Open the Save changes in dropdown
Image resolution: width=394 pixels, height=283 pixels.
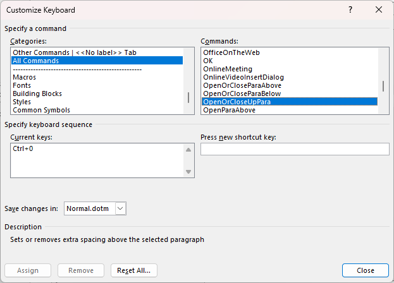pos(121,208)
